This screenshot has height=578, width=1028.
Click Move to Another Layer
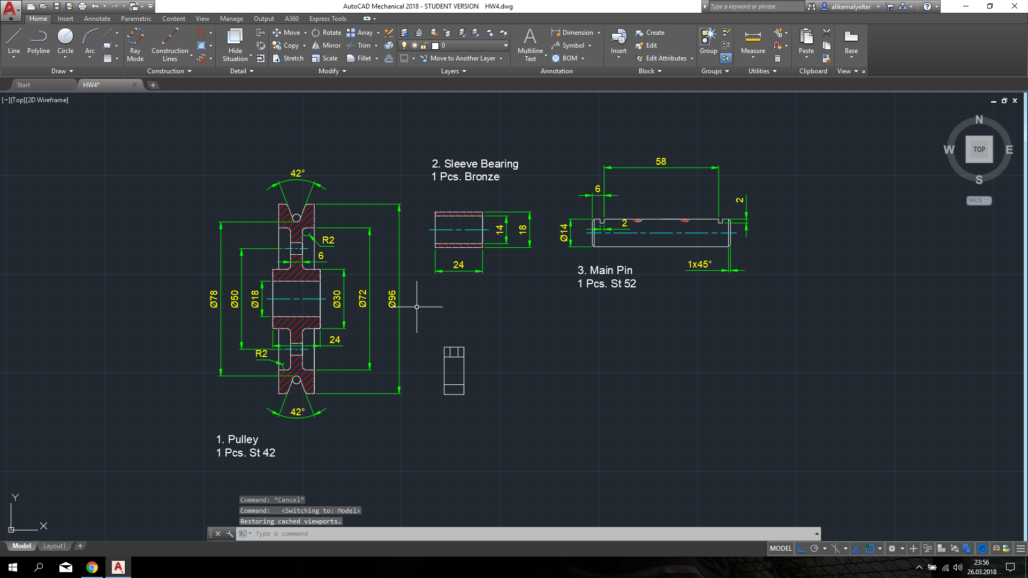pyautogui.click(x=462, y=58)
